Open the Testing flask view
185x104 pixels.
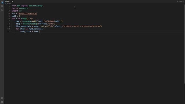[x=2, y=10]
